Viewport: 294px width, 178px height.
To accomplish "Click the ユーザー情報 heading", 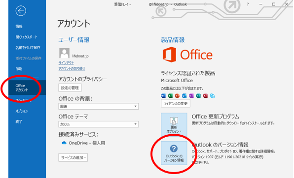I will tap(74, 40).
